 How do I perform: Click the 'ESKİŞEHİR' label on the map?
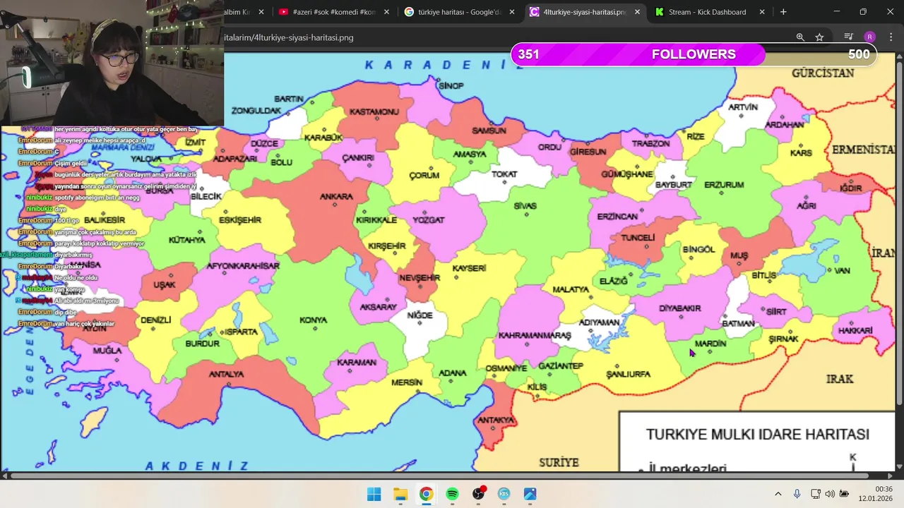[240, 220]
